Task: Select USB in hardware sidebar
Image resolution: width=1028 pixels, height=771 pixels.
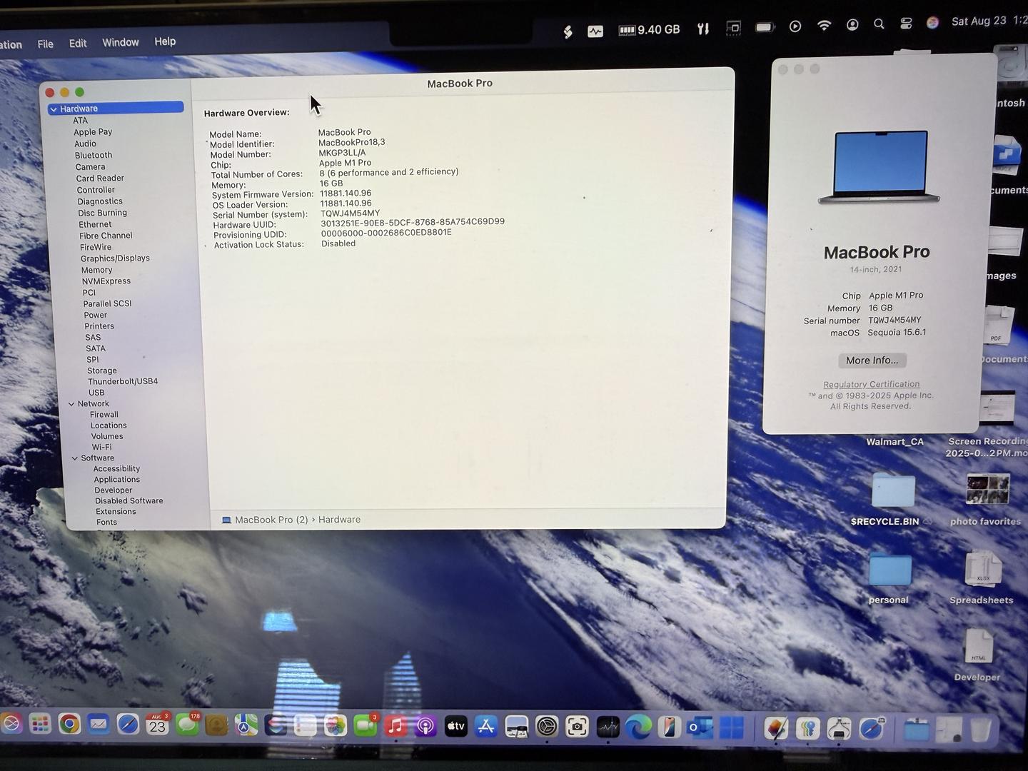Action: tap(96, 393)
